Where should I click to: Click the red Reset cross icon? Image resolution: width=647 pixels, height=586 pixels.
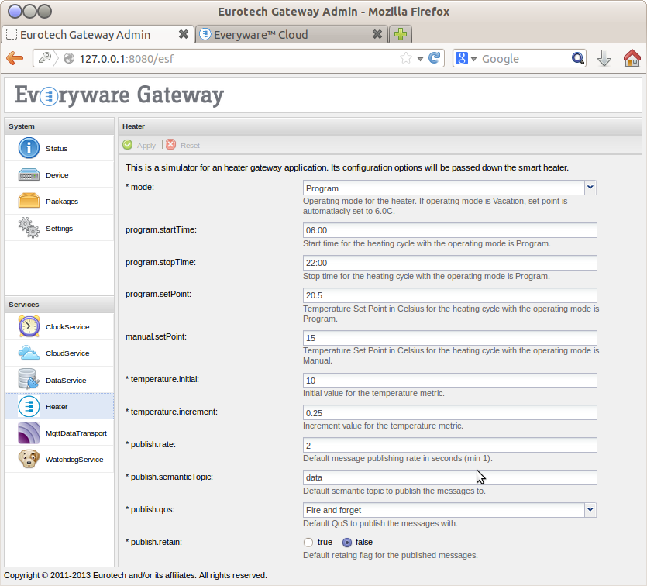170,145
